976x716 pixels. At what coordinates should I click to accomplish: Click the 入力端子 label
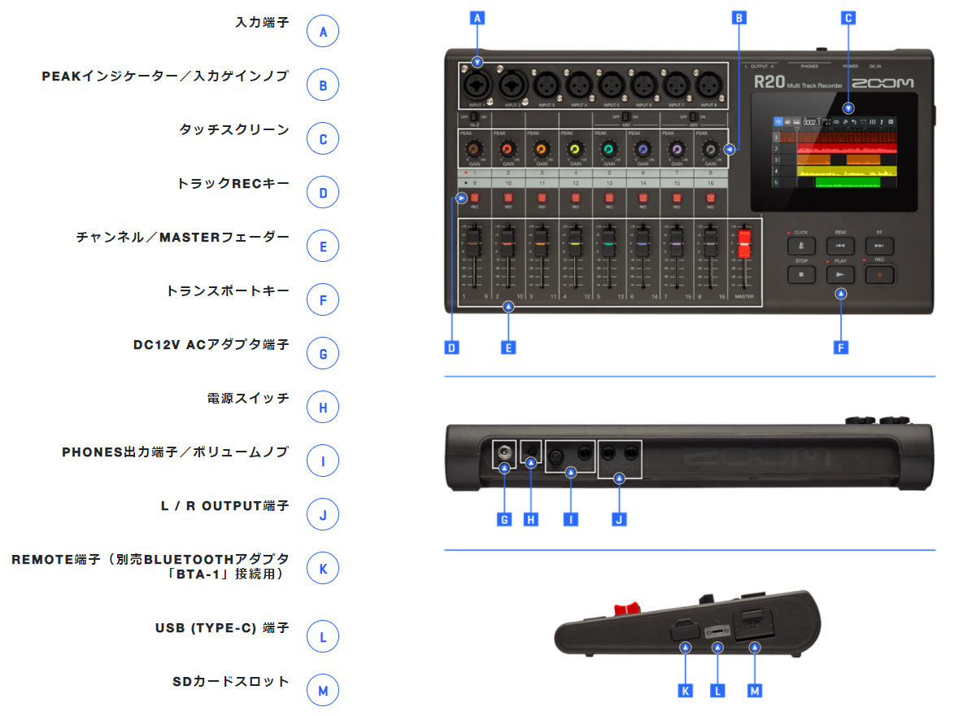(x=262, y=24)
